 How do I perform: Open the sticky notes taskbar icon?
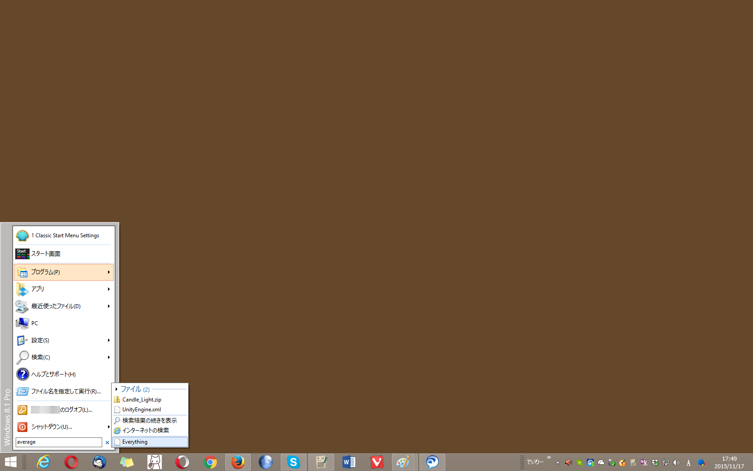point(127,462)
